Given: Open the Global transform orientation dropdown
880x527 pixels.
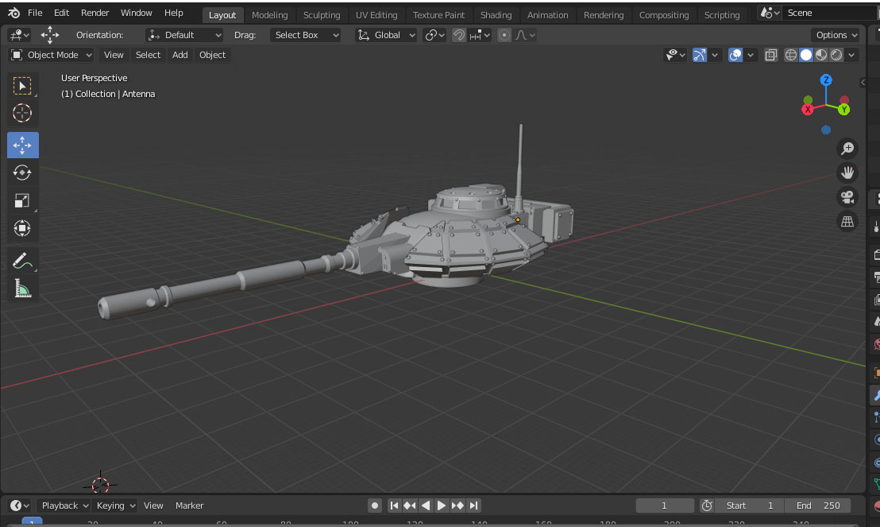Looking at the screenshot, I should tap(387, 35).
